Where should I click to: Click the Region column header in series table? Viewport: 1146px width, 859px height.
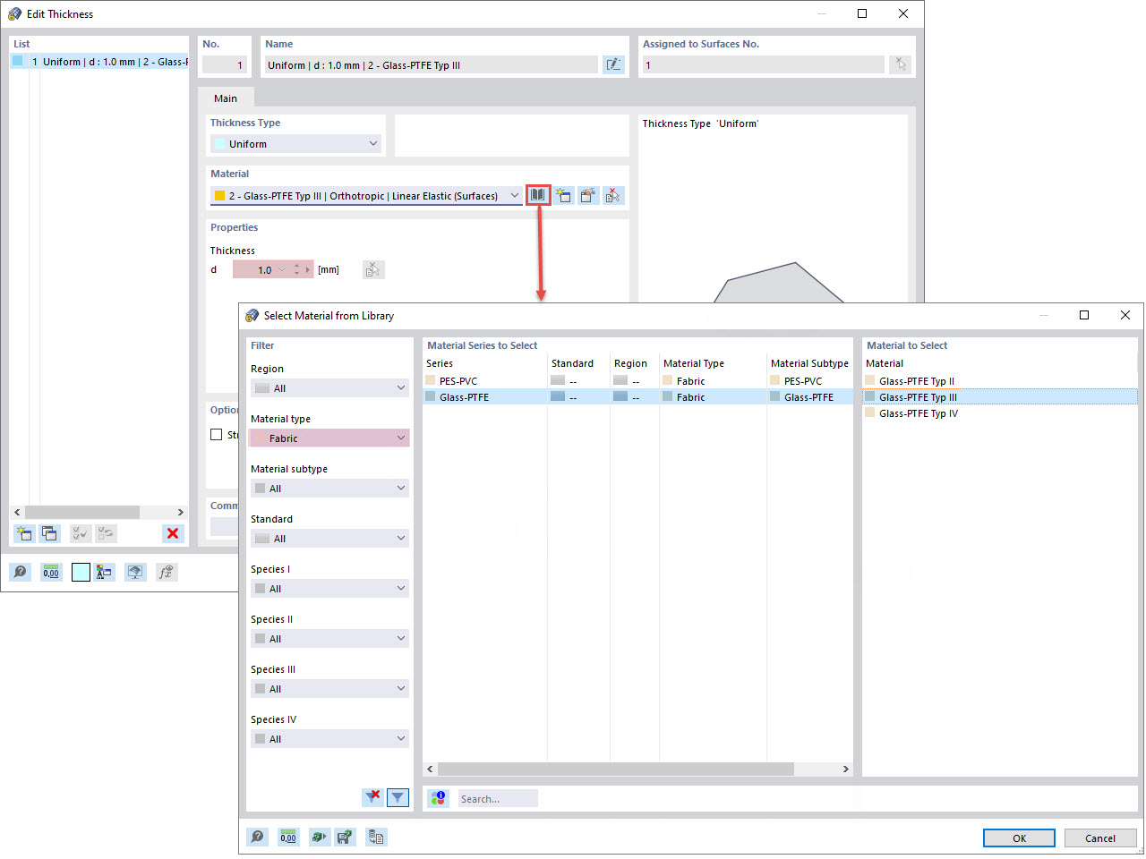(x=634, y=363)
